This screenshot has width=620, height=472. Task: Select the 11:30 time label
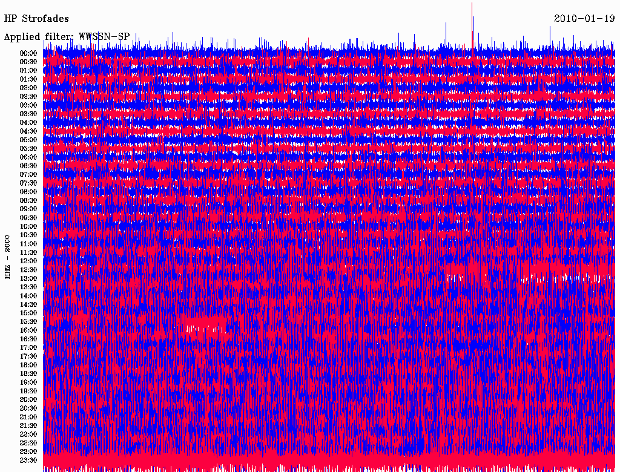[x=28, y=252]
